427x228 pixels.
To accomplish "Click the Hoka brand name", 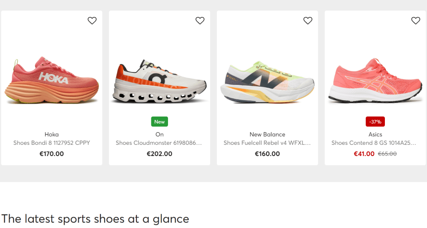I will [52, 134].
